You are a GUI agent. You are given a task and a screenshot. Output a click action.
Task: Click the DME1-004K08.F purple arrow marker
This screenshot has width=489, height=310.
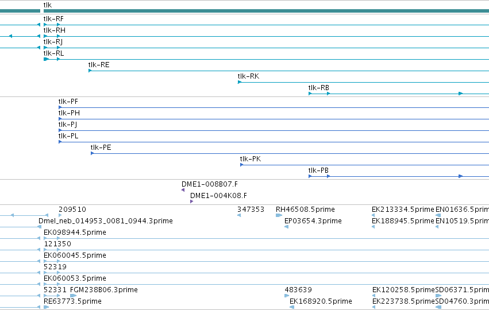pyautogui.click(x=192, y=201)
